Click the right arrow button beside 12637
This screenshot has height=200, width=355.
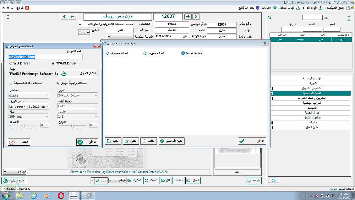tap(188, 17)
